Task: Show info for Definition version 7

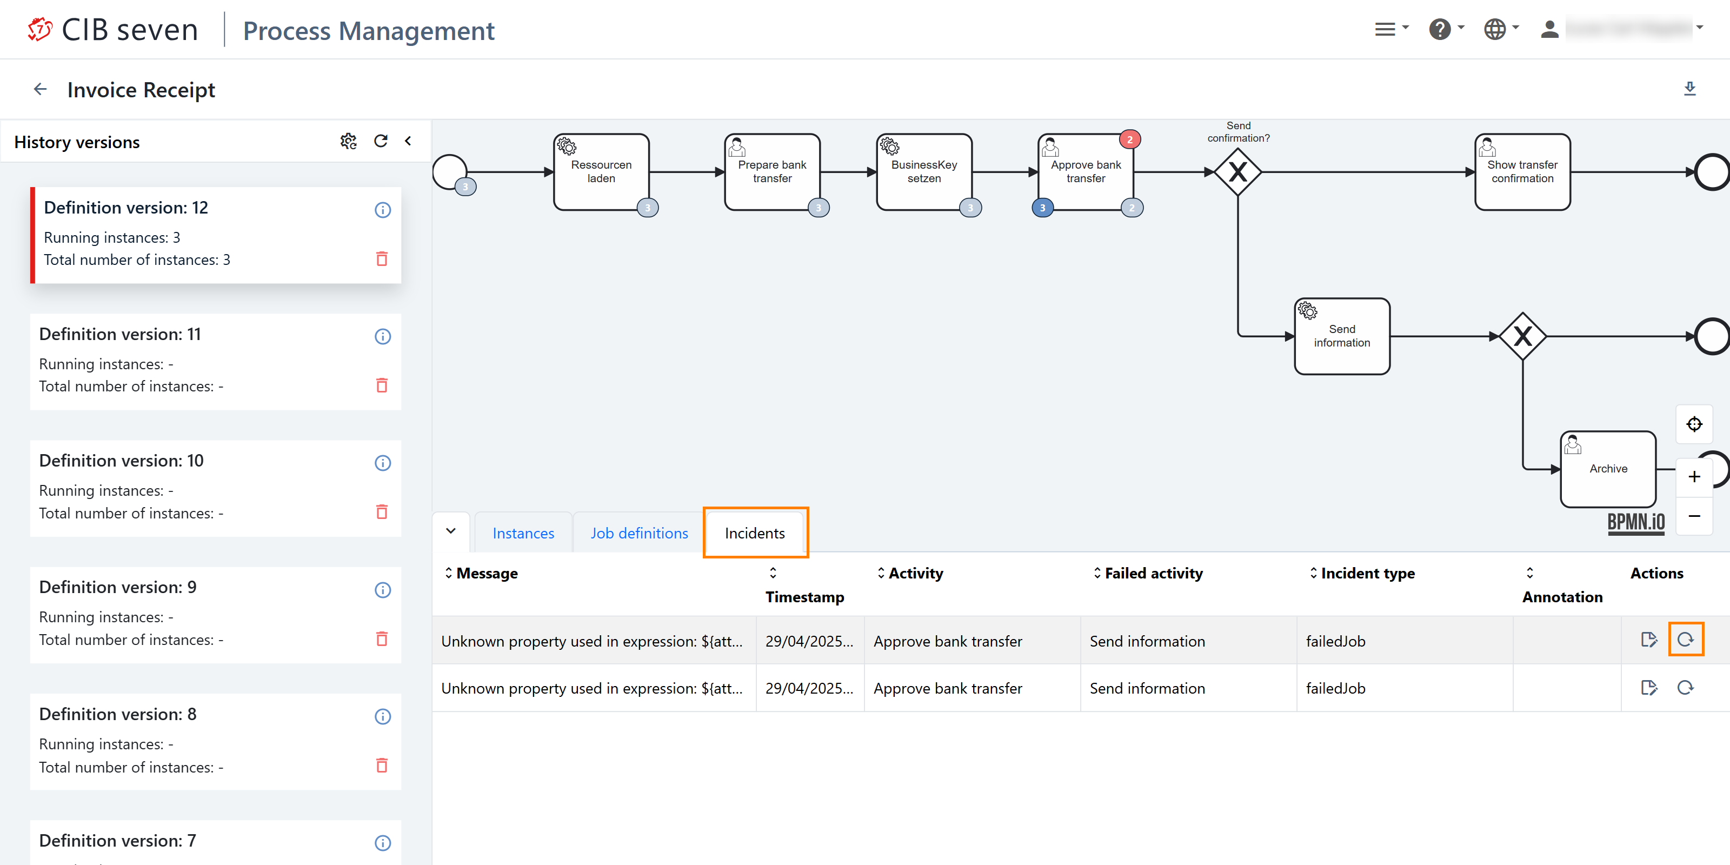Action: click(383, 843)
